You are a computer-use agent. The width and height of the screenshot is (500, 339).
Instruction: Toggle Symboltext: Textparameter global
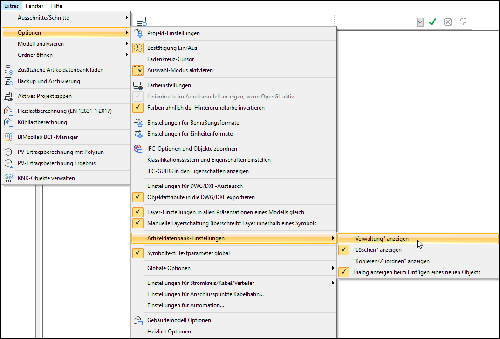pyautogui.click(x=234, y=253)
